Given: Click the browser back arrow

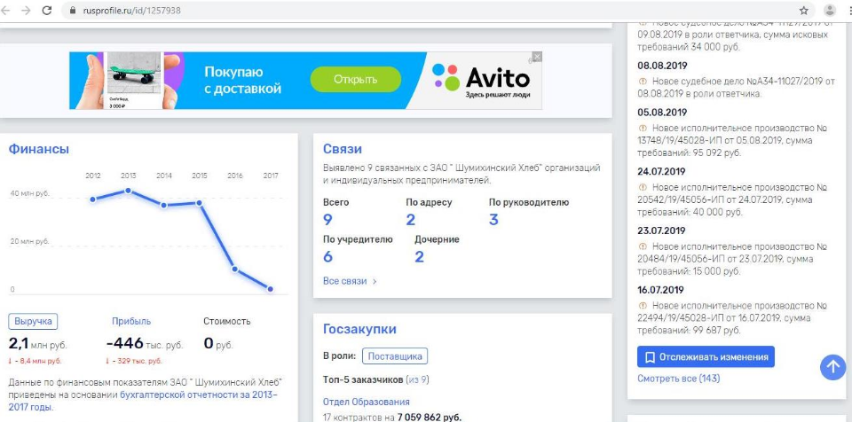Looking at the screenshot, I should [9, 10].
